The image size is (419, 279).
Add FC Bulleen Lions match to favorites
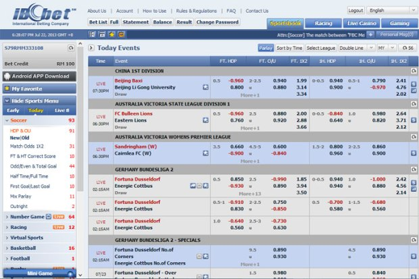coord(205,120)
